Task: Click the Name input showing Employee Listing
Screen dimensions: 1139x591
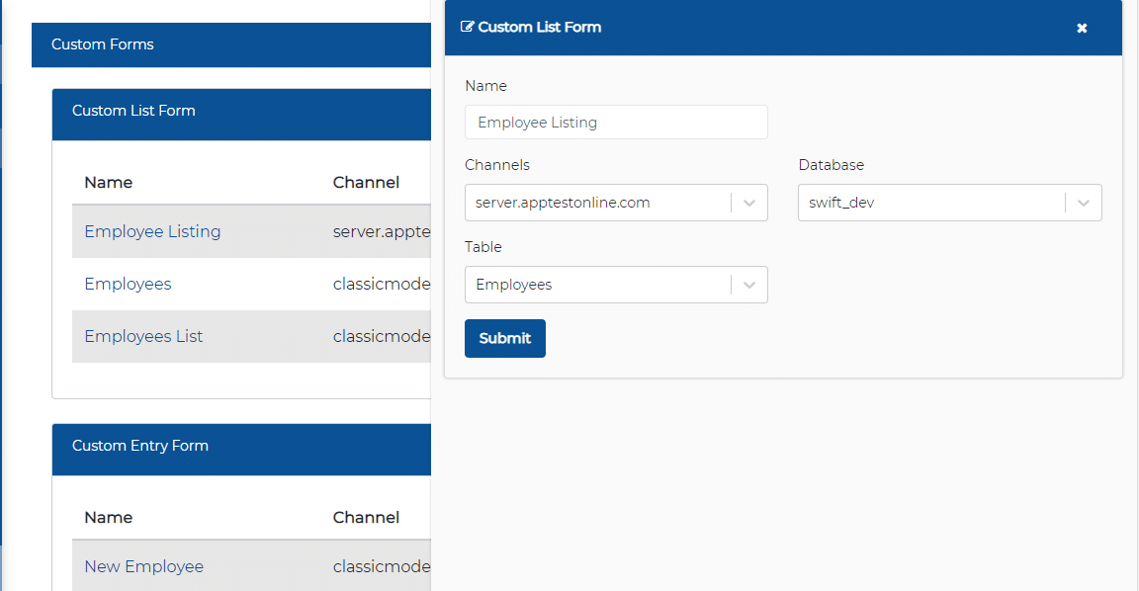Action: [x=615, y=122]
